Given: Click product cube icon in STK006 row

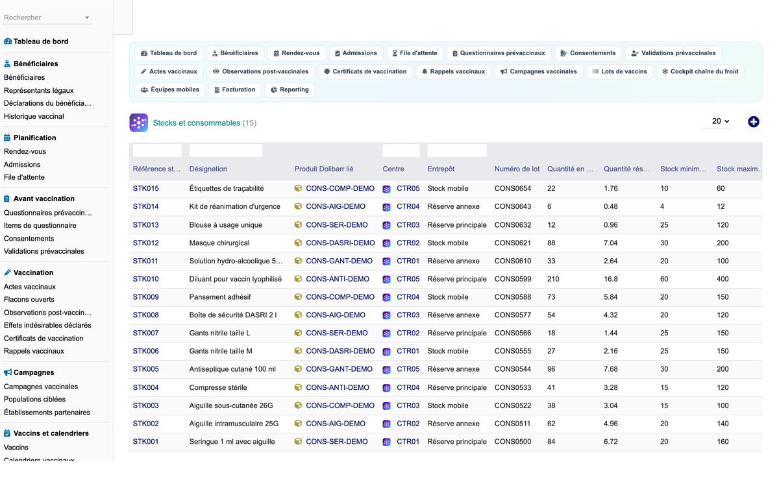Looking at the screenshot, I should click(299, 351).
